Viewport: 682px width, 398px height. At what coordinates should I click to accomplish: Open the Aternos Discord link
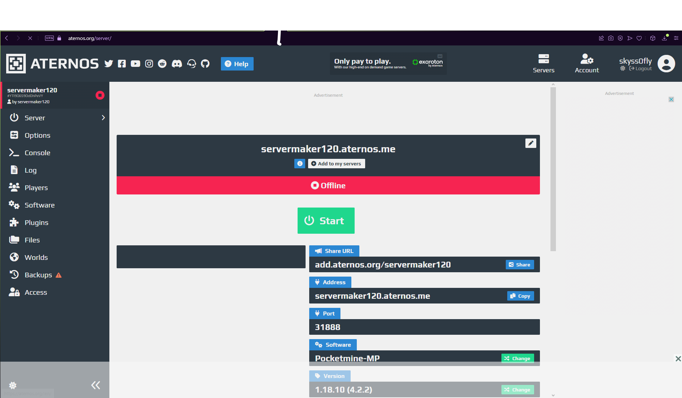[177, 64]
